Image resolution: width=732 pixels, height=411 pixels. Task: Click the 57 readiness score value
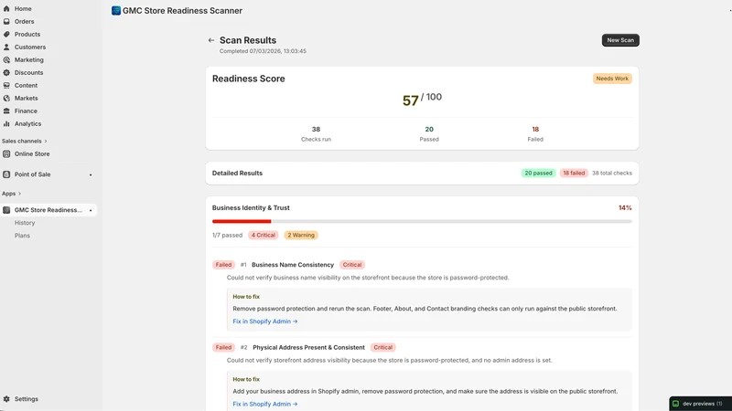[x=410, y=100]
